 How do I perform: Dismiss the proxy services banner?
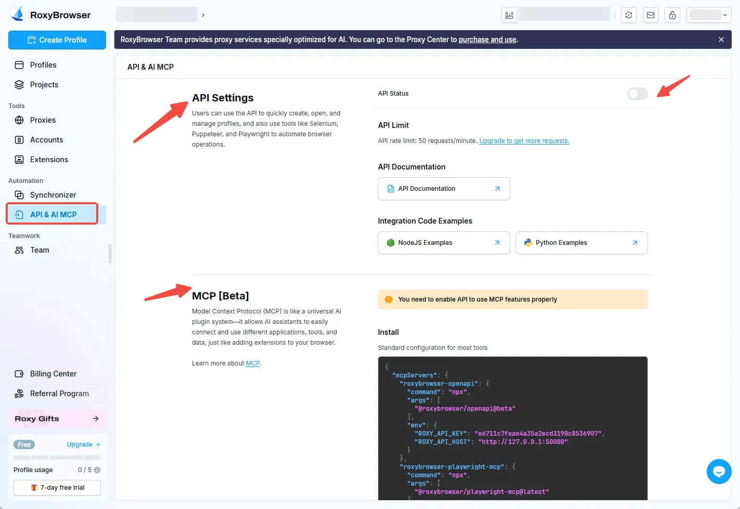(x=721, y=39)
